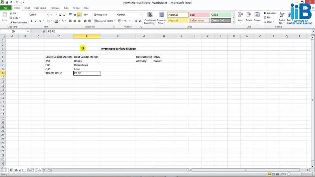The image size is (315, 177).
Task: Apply middle vertical alignment
Action: point(75,15)
